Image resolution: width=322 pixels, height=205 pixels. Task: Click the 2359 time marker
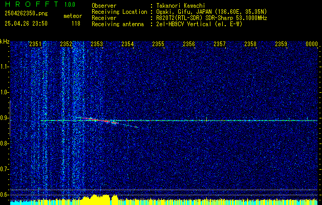pos(281,44)
